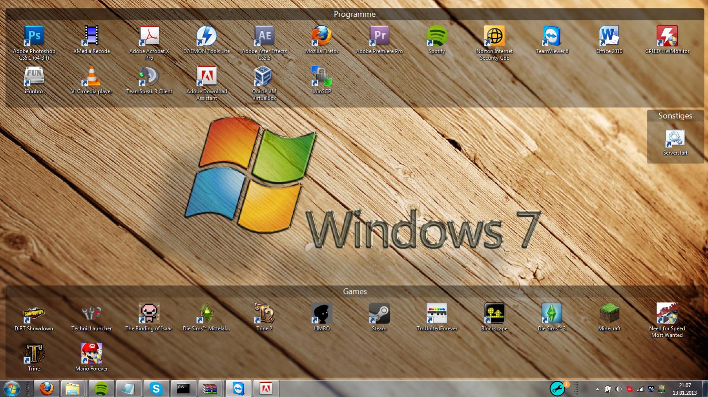Open Skype from the taskbar
The width and height of the screenshot is (708, 397).
pos(156,389)
